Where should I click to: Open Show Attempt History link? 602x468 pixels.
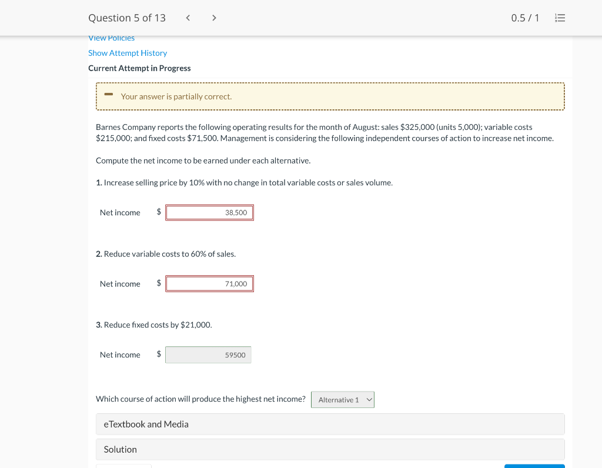tap(128, 53)
